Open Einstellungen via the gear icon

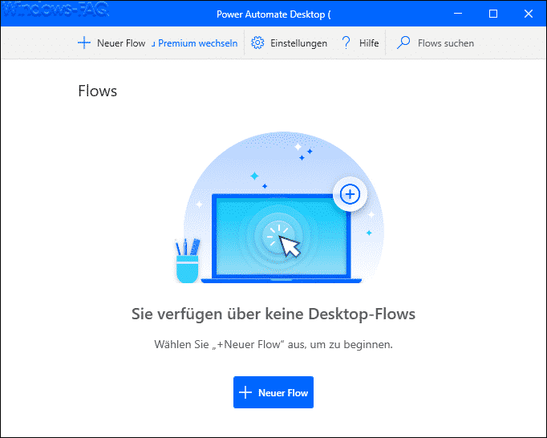tap(257, 43)
